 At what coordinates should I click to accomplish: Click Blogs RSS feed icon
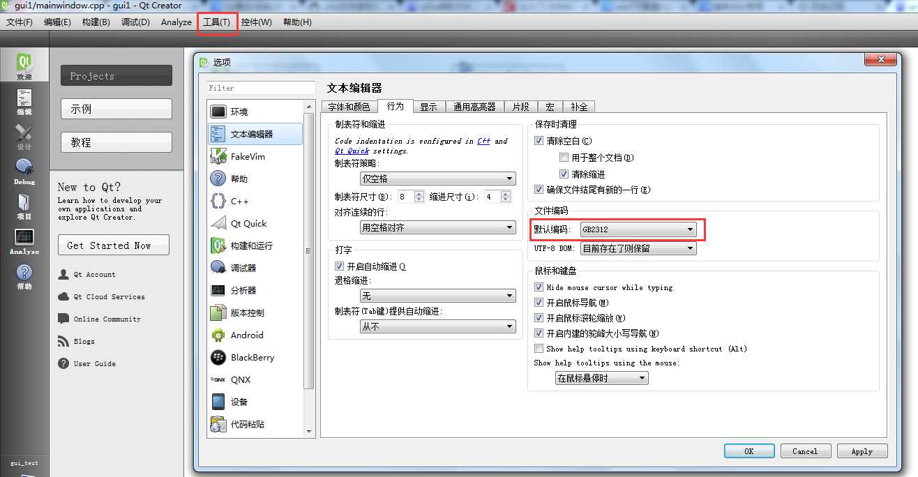tap(63, 341)
